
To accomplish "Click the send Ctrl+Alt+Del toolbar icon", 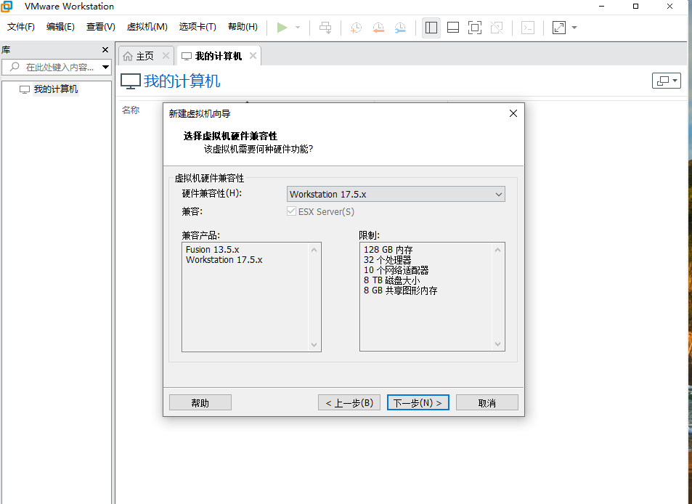I will (325, 28).
